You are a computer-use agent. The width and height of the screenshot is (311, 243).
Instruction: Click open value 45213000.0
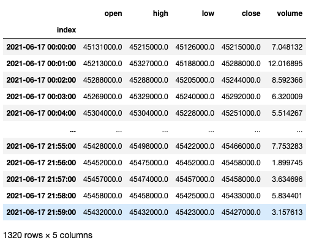[102, 64]
